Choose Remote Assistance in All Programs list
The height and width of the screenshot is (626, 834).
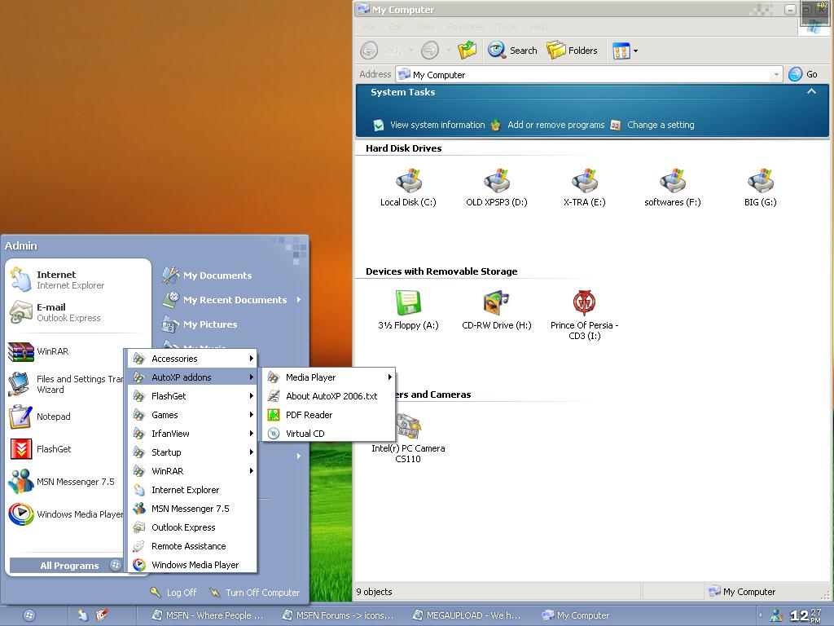click(x=192, y=546)
